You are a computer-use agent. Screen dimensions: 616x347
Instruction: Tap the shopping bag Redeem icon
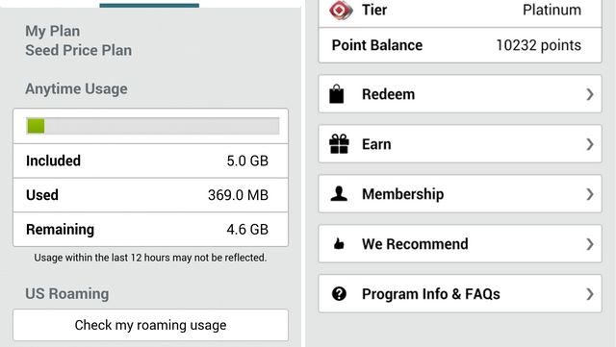pyautogui.click(x=337, y=94)
